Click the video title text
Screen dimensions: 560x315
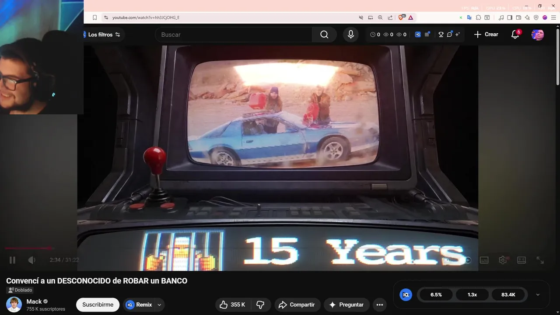[97, 281]
